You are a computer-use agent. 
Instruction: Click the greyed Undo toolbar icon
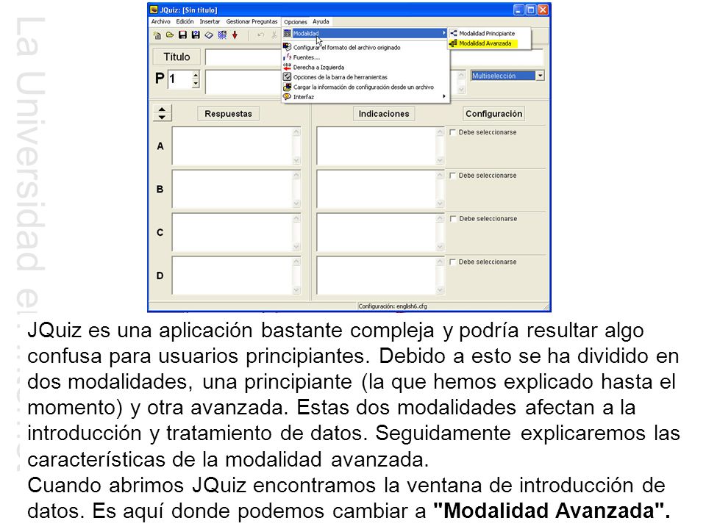pos(260,35)
